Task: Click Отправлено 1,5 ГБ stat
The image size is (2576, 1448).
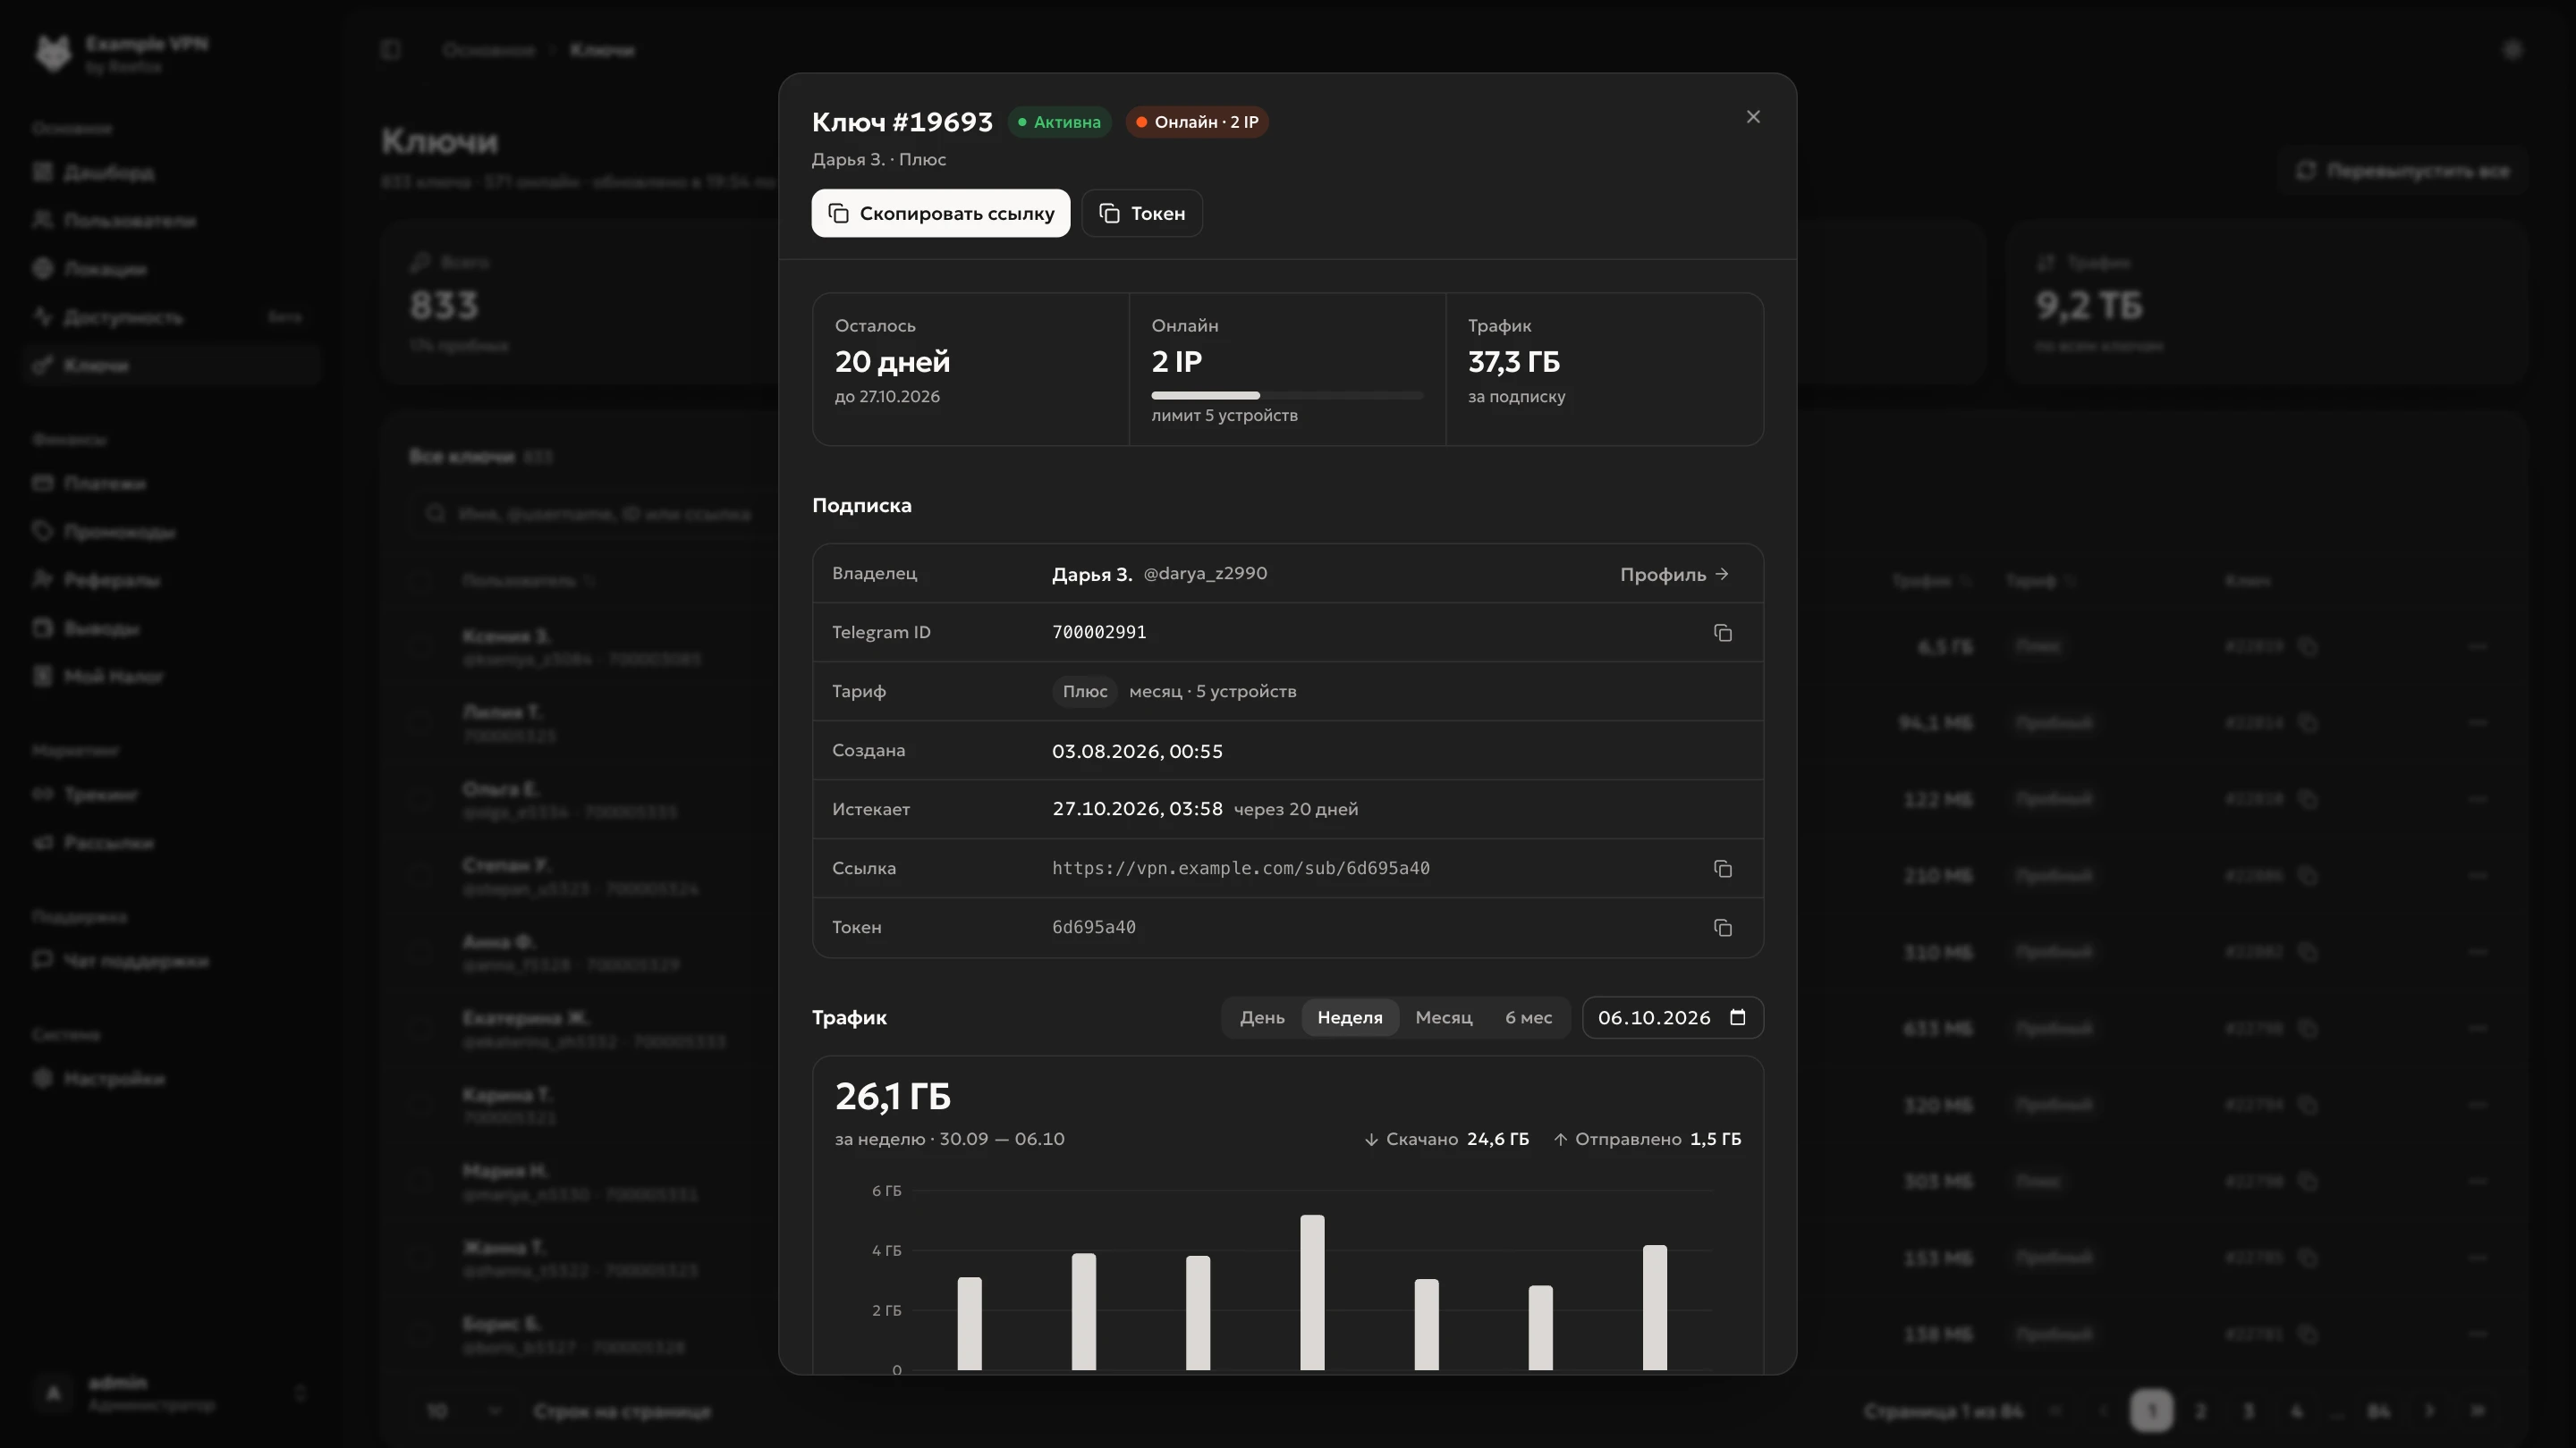Action: tap(1647, 1140)
